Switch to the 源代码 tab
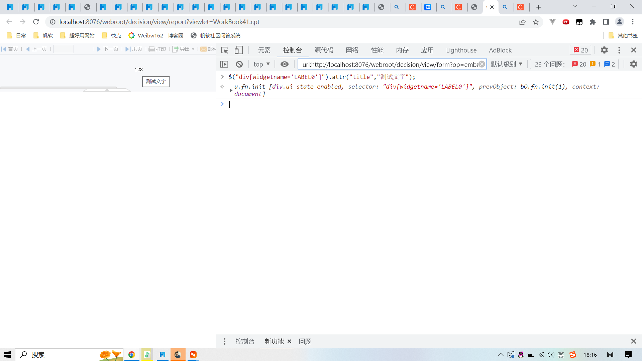 pos(324,50)
